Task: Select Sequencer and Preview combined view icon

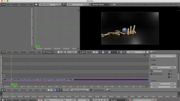Action: (61, 90)
